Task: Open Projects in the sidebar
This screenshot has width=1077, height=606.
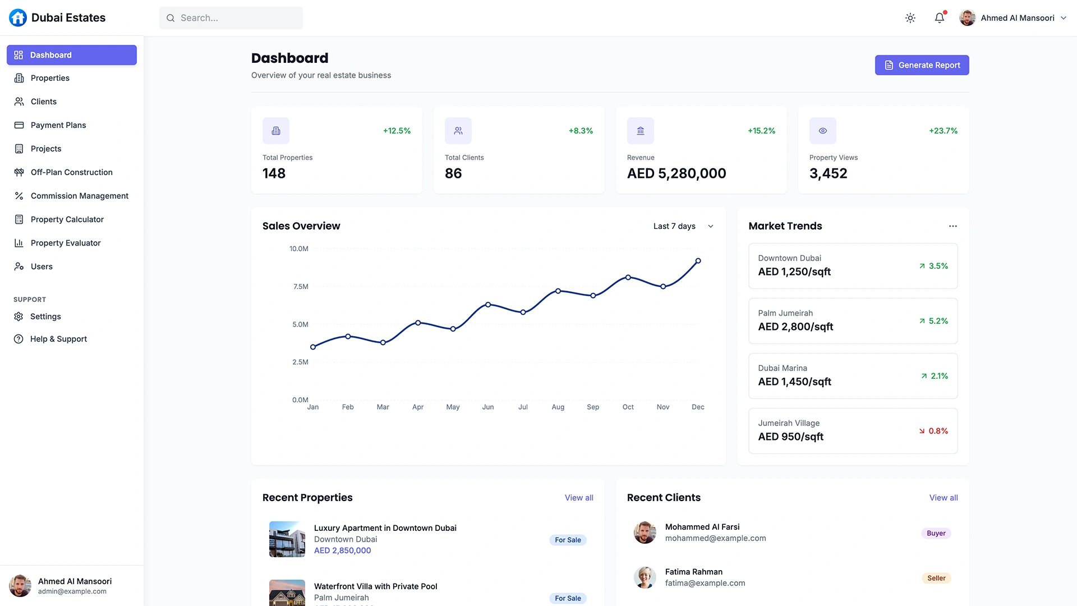Action: click(x=72, y=149)
